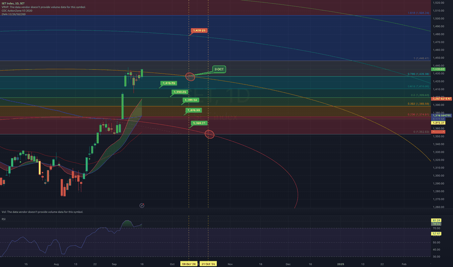The width and height of the screenshot is (453, 267).
Task: Select the green 1,376 price callout
Action: pos(193,110)
